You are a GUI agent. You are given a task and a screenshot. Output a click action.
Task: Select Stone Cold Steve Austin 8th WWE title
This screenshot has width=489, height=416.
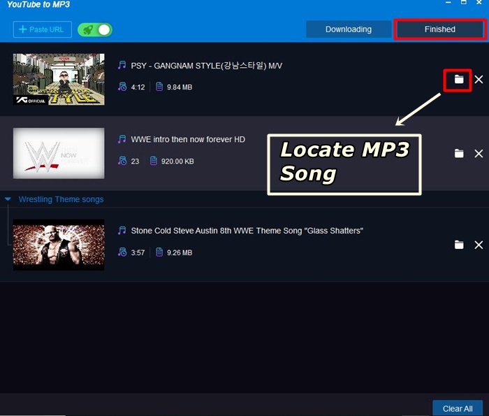[x=247, y=231]
